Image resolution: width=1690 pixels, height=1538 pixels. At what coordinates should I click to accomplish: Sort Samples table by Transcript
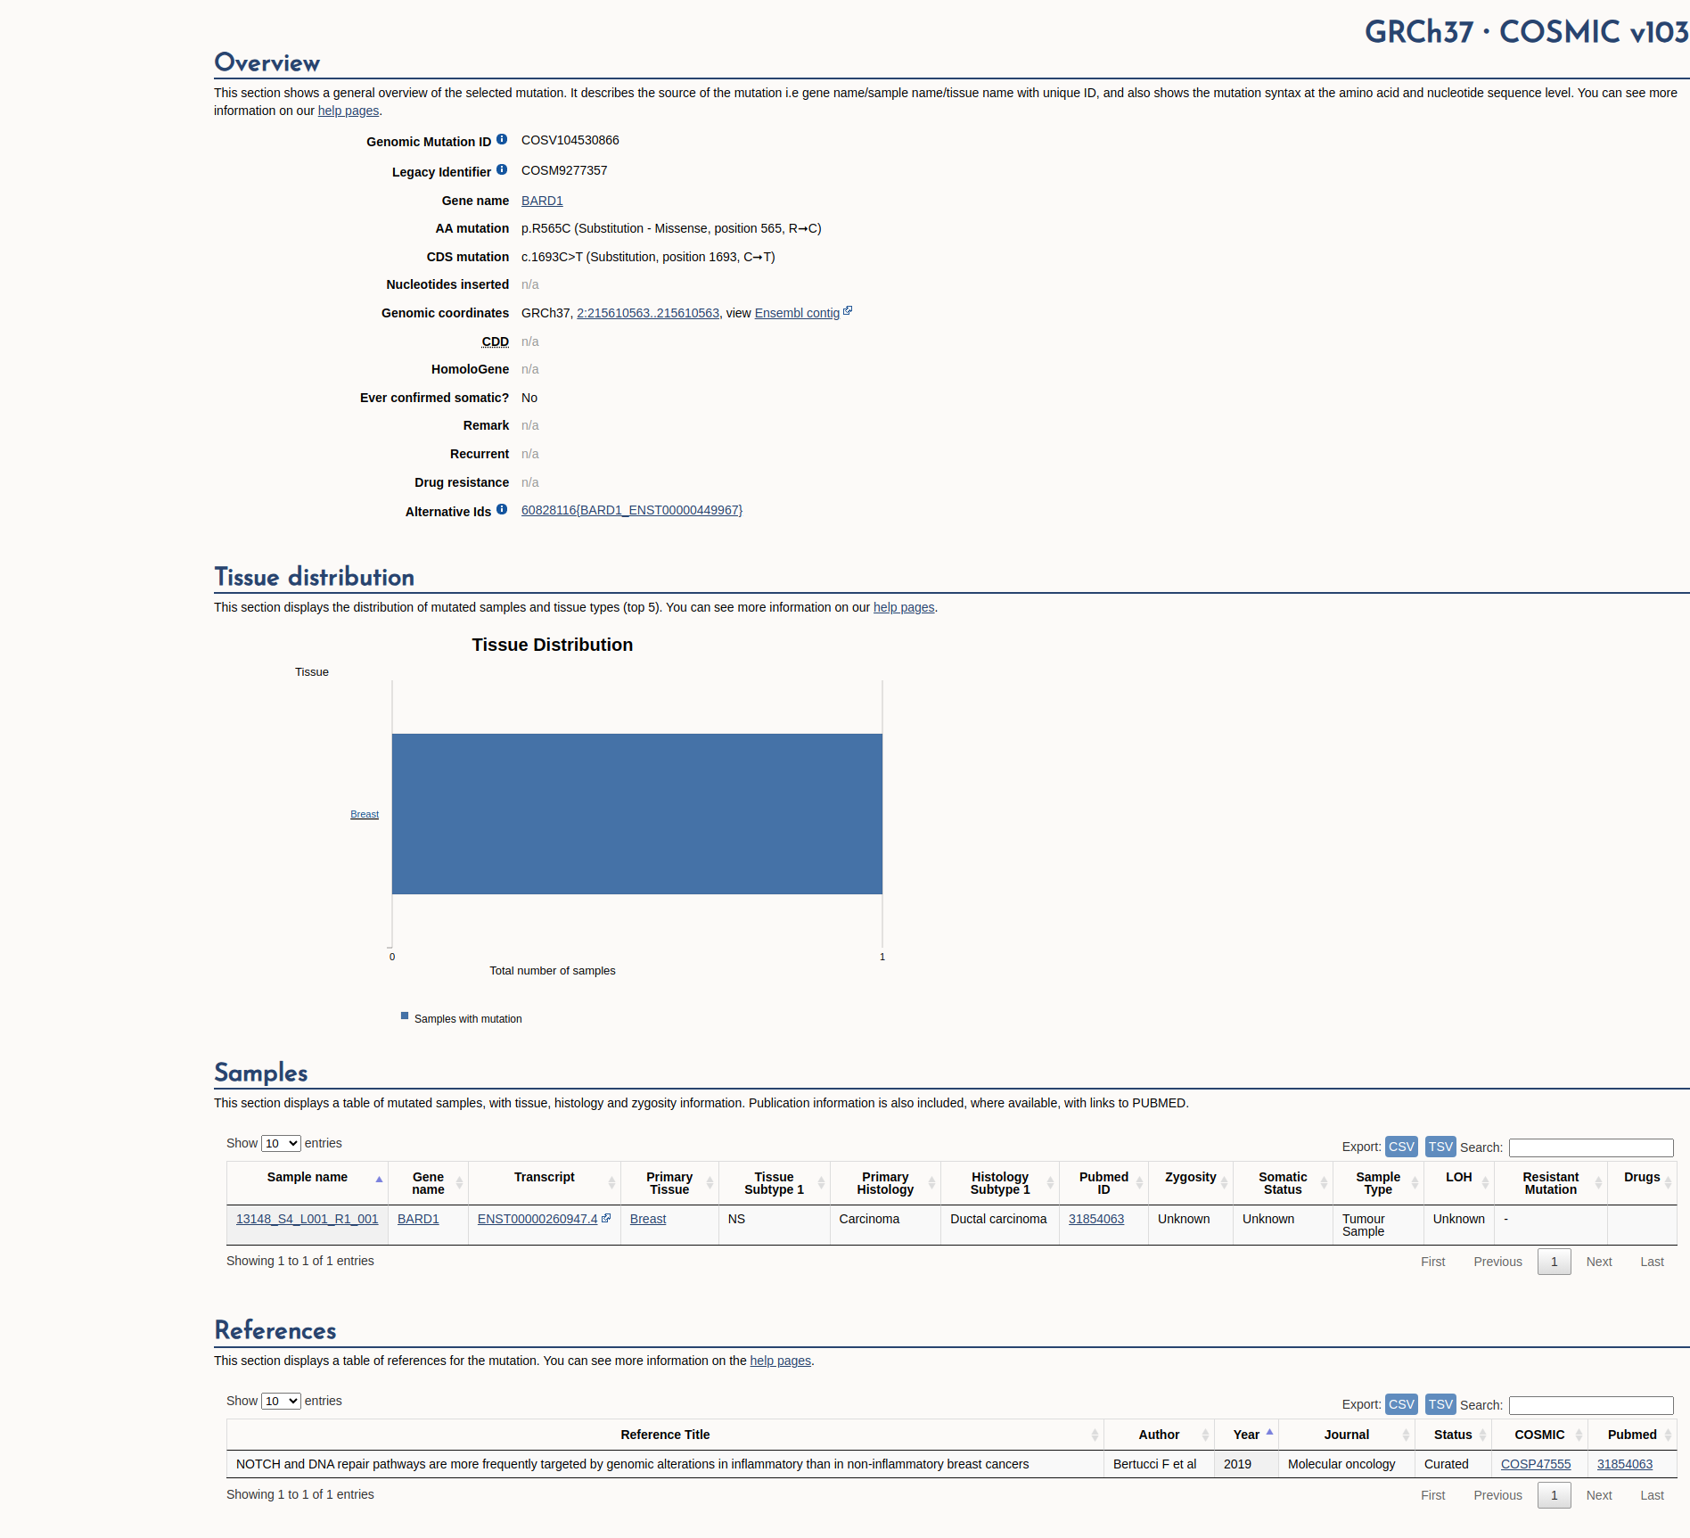544,1183
